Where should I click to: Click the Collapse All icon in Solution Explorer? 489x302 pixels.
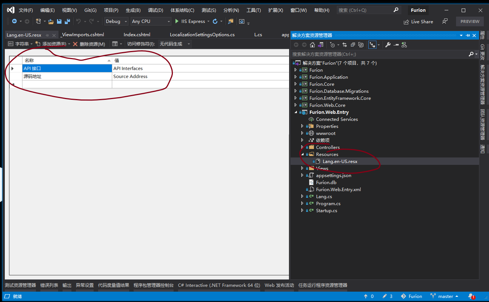point(353,45)
